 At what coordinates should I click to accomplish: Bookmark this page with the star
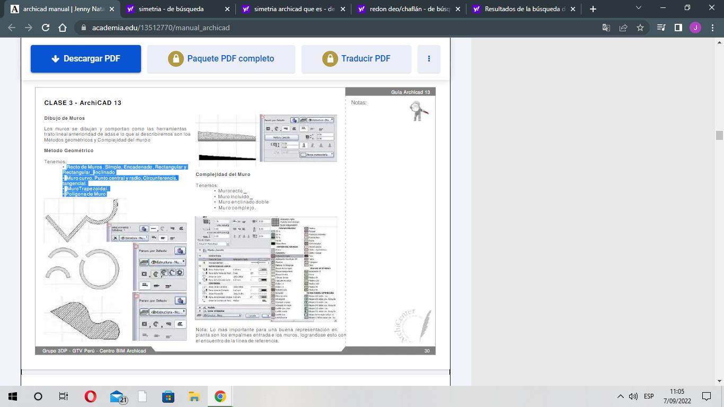(640, 28)
